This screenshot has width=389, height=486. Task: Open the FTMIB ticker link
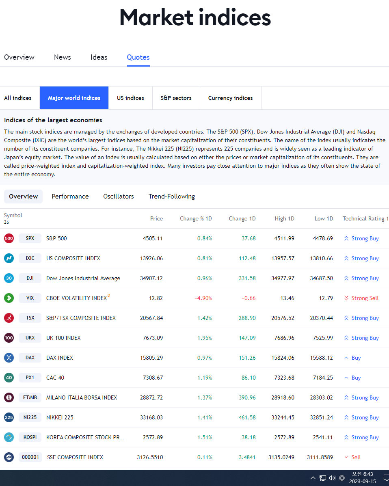click(x=30, y=397)
